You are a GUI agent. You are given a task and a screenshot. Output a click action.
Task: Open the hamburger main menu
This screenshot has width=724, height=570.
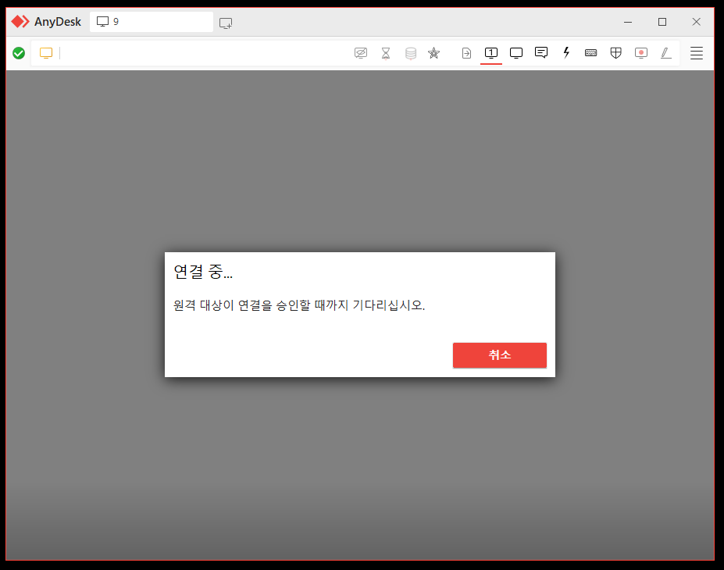point(697,53)
